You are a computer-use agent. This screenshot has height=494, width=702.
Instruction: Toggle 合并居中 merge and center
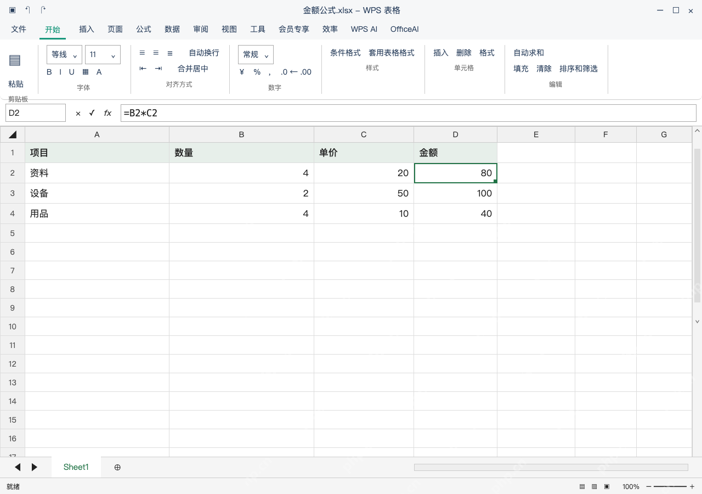click(193, 69)
